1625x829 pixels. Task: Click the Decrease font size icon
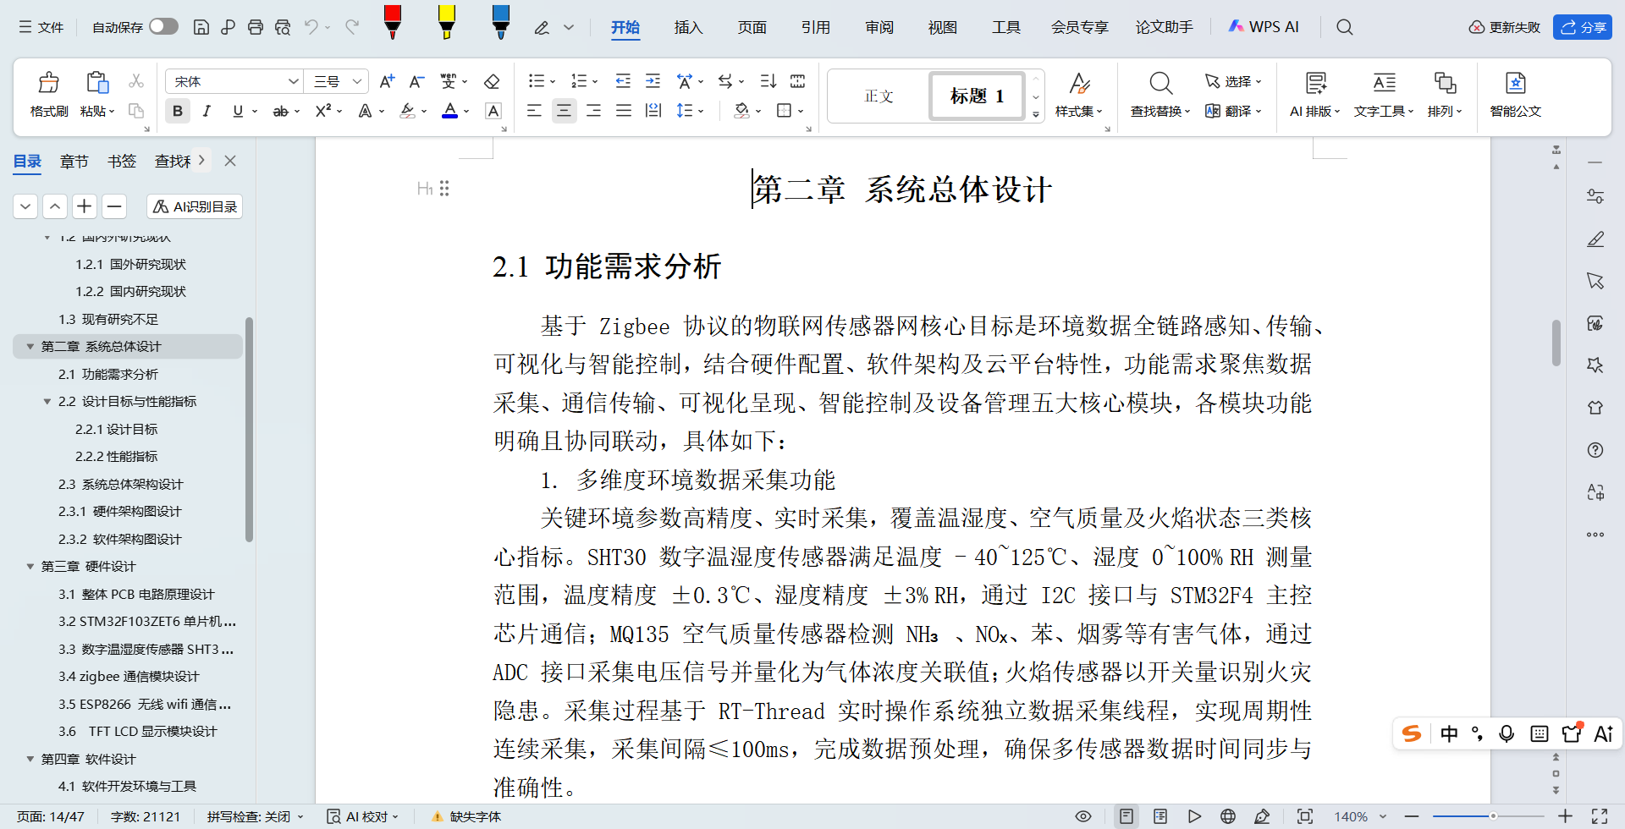click(x=416, y=81)
